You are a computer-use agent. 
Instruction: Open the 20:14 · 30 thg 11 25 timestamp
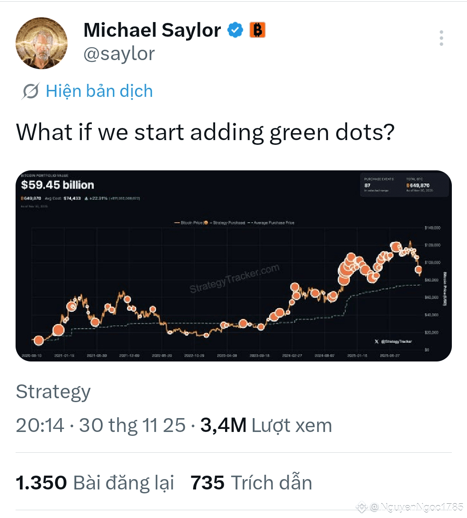point(100,425)
